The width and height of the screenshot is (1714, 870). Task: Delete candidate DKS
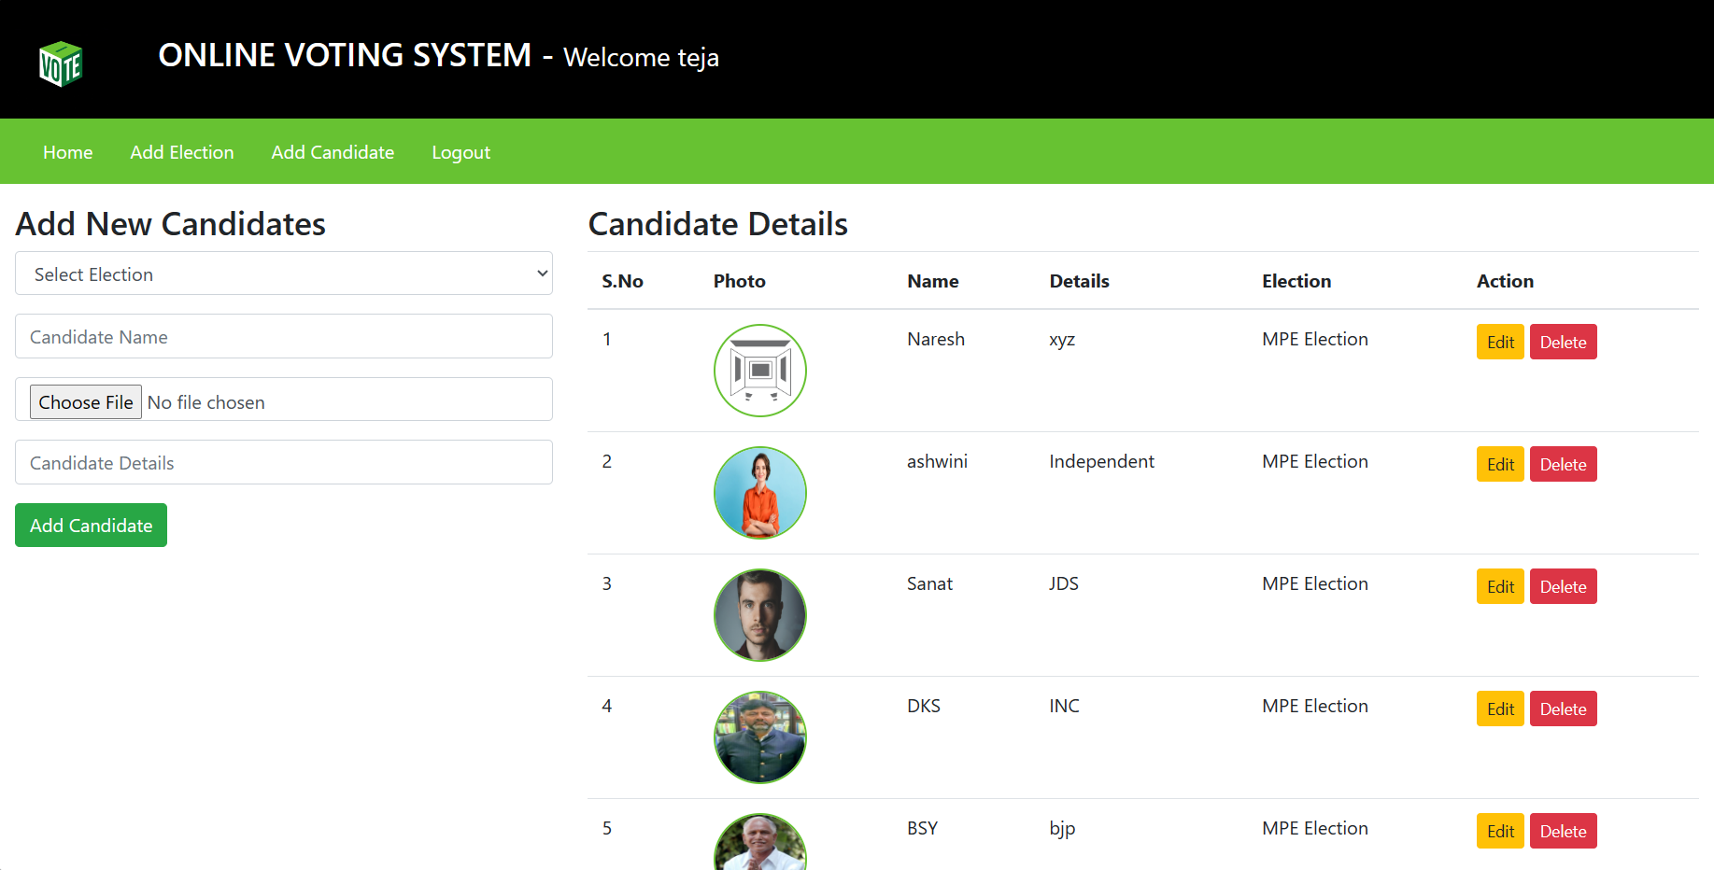(1563, 709)
